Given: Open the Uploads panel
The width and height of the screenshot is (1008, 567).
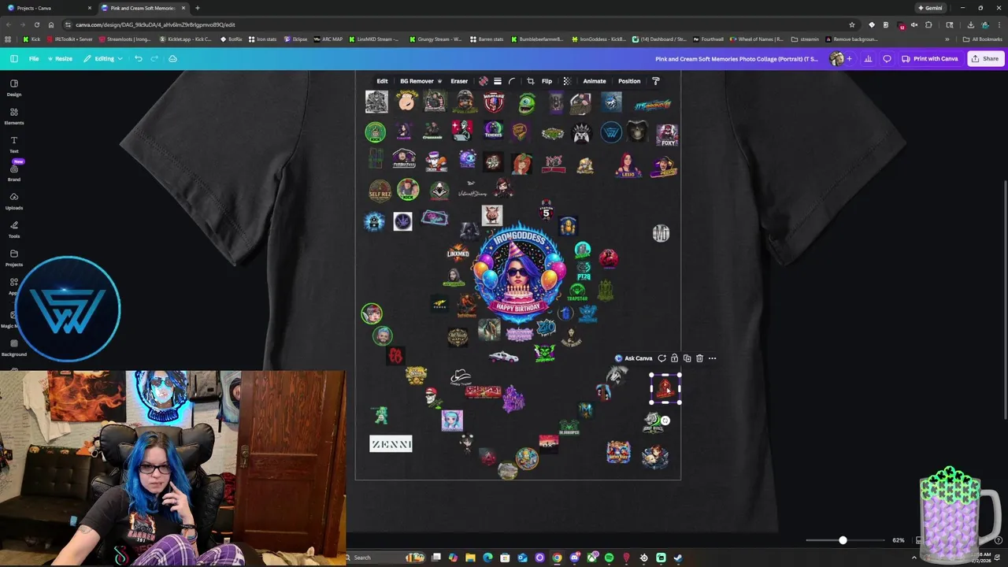Looking at the screenshot, I should (x=14, y=201).
